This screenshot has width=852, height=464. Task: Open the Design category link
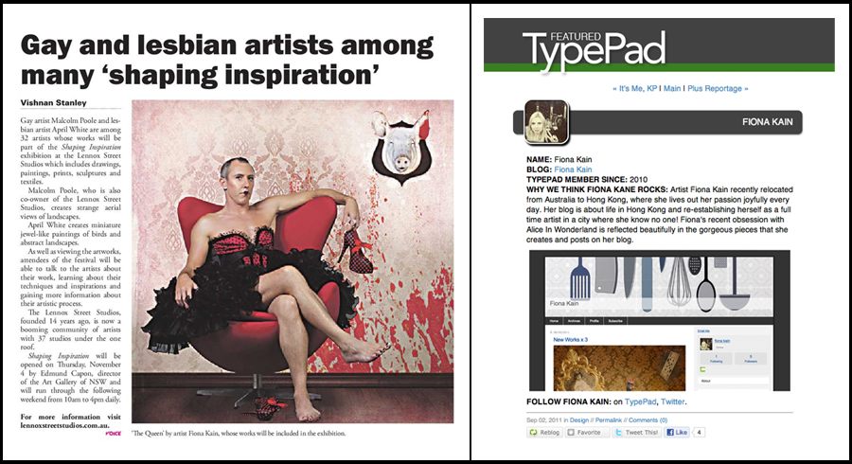[x=579, y=420]
